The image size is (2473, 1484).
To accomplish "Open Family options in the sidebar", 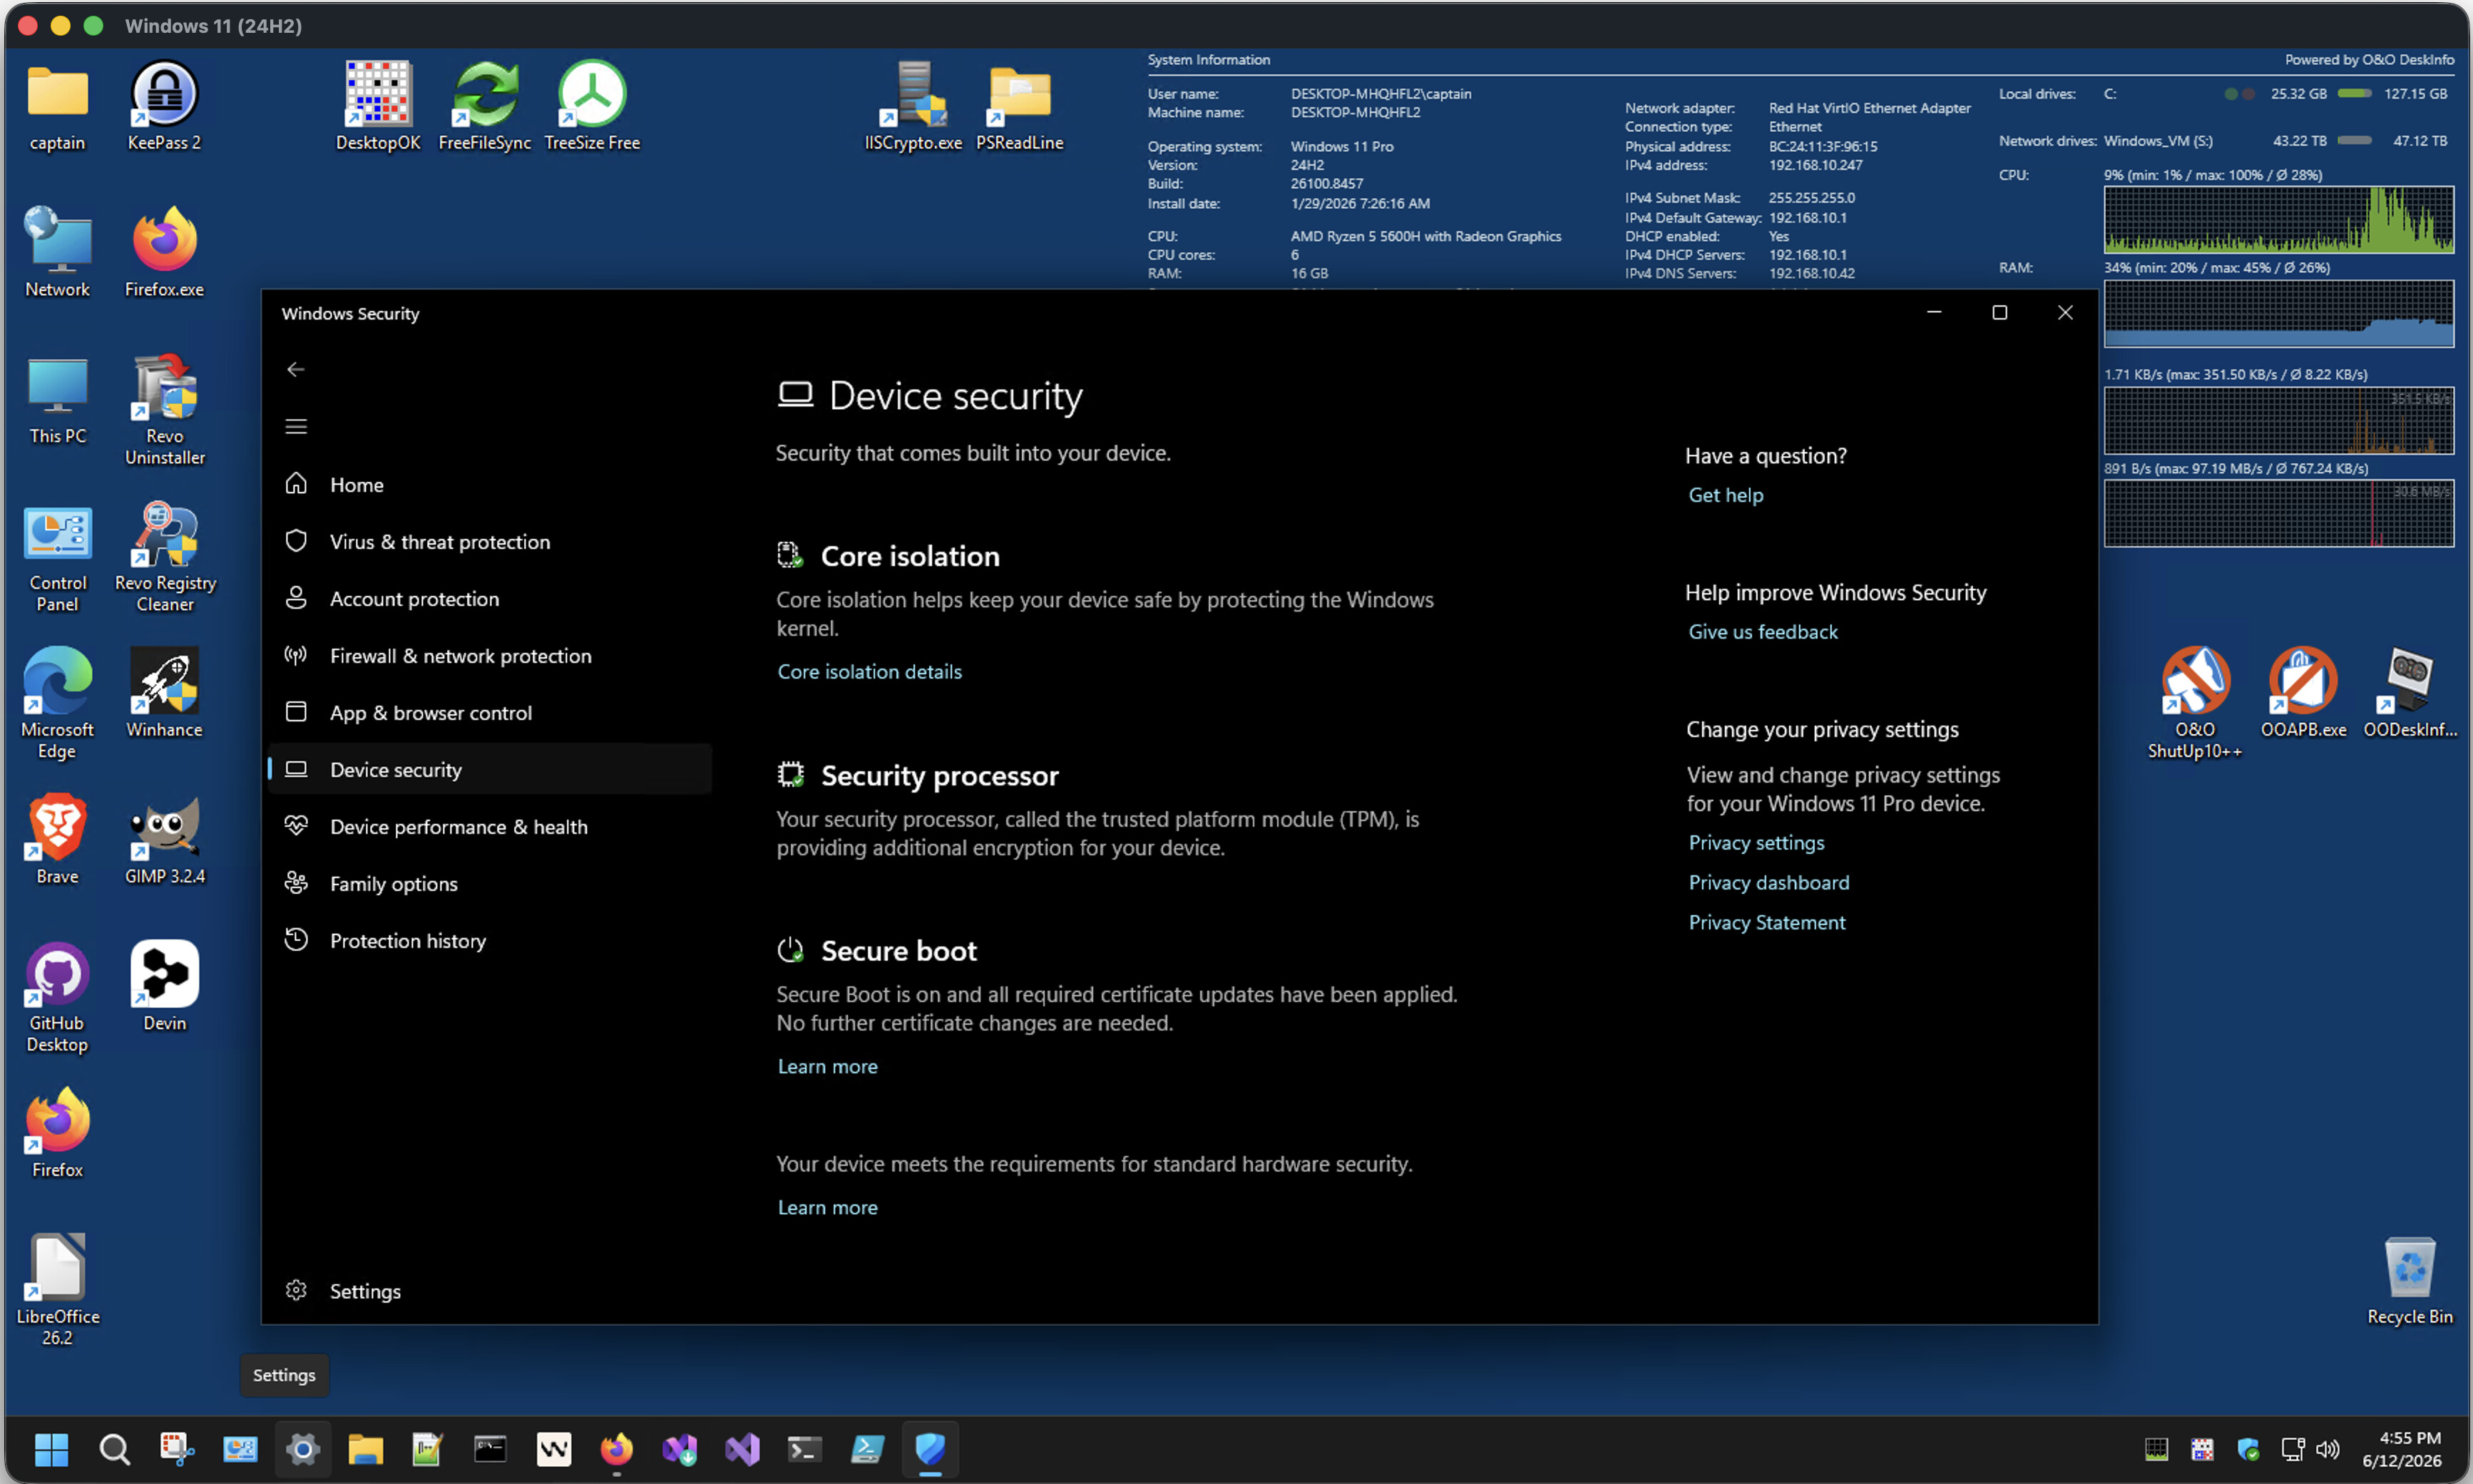I will coord(490,883).
